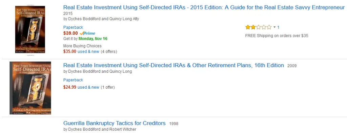Click the Prime logo beside $39.00
Screen dimensions: 347x133
pos(87,34)
